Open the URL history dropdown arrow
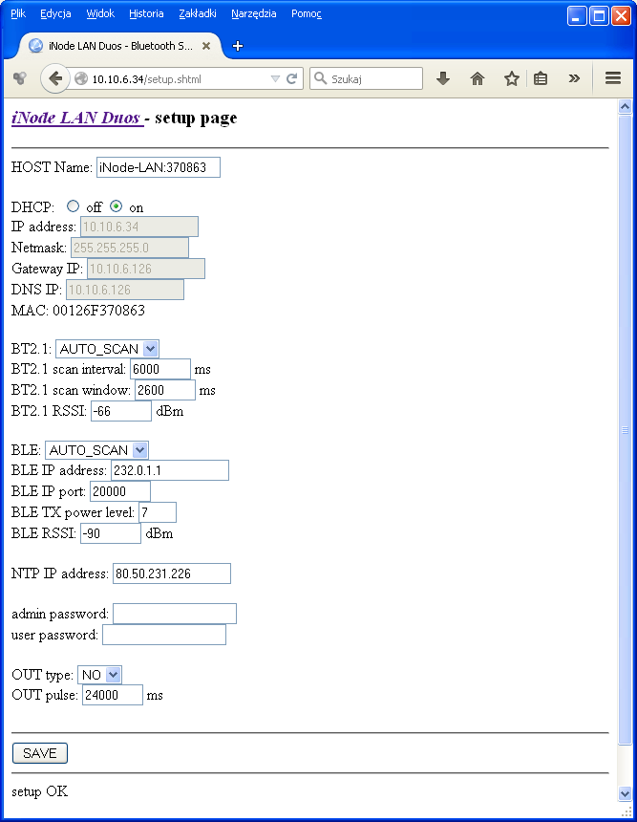Image resolution: width=637 pixels, height=822 pixels. 275,79
